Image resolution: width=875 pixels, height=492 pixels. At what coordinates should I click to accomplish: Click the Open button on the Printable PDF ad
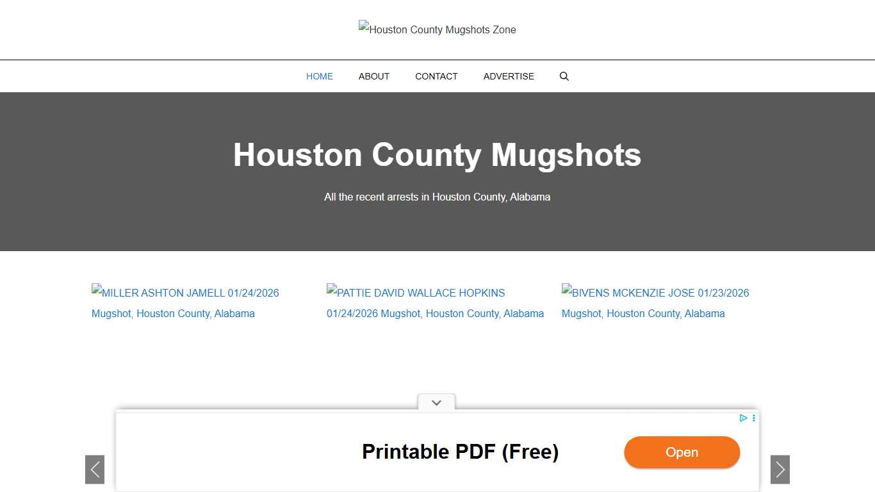click(x=682, y=452)
